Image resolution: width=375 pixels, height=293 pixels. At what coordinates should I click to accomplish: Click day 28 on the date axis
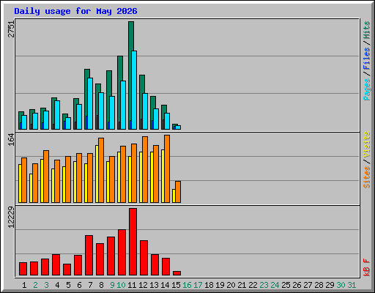point(319,285)
